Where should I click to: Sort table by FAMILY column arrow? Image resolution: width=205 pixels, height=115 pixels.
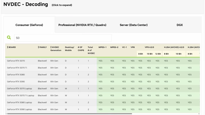point(38,47)
